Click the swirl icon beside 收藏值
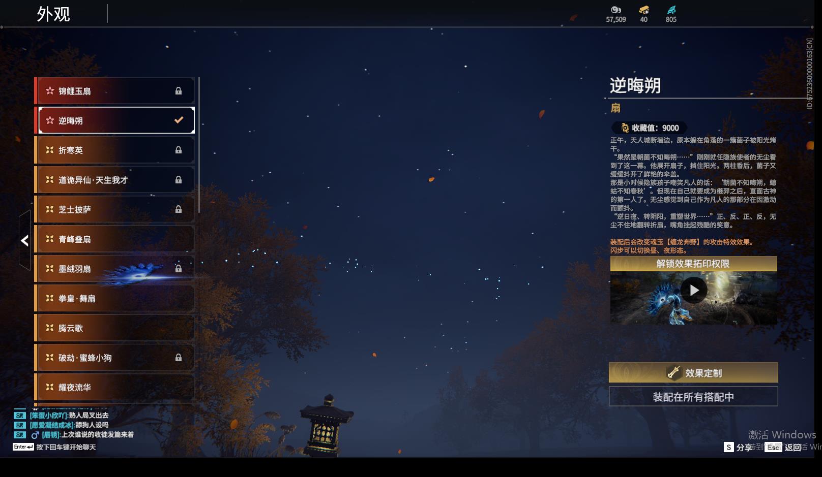822x477 pixels. click(x=625, y=128)
